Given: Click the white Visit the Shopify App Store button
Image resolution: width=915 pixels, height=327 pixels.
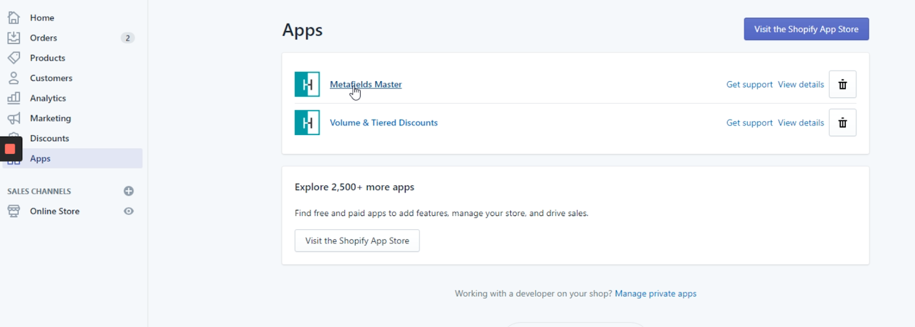Looking at the screenshot, I should [357, 241].
